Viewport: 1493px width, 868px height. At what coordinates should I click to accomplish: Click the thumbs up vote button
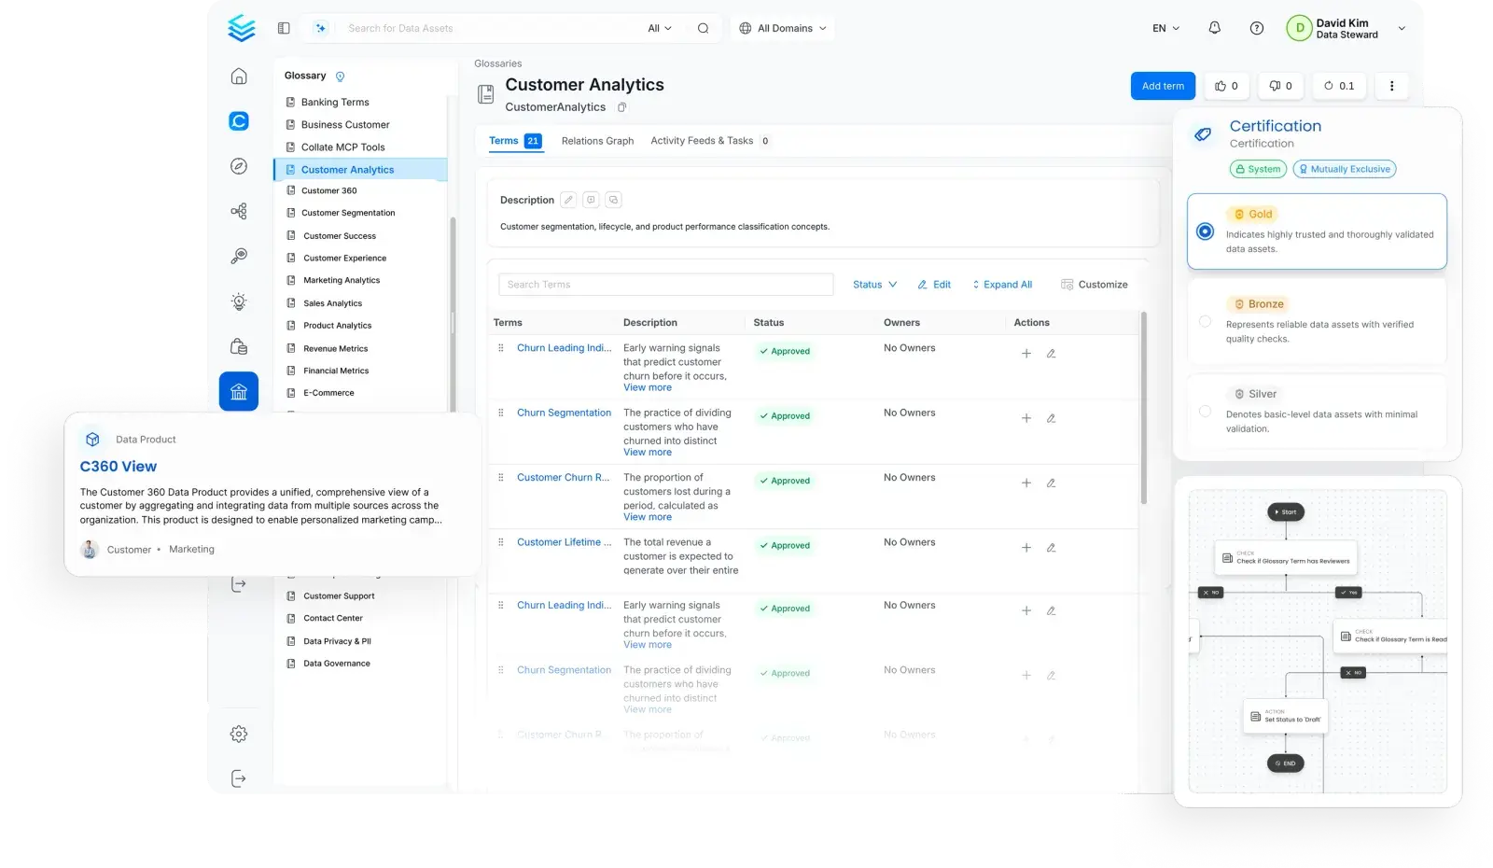(x=1226, y=86)
